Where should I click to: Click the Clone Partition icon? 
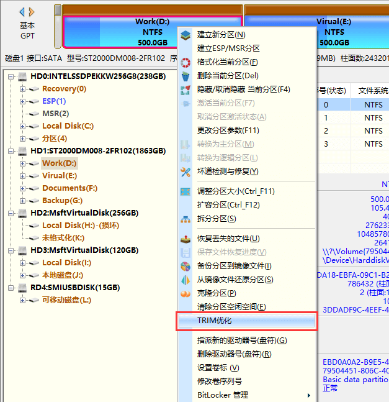coord(186,293)
